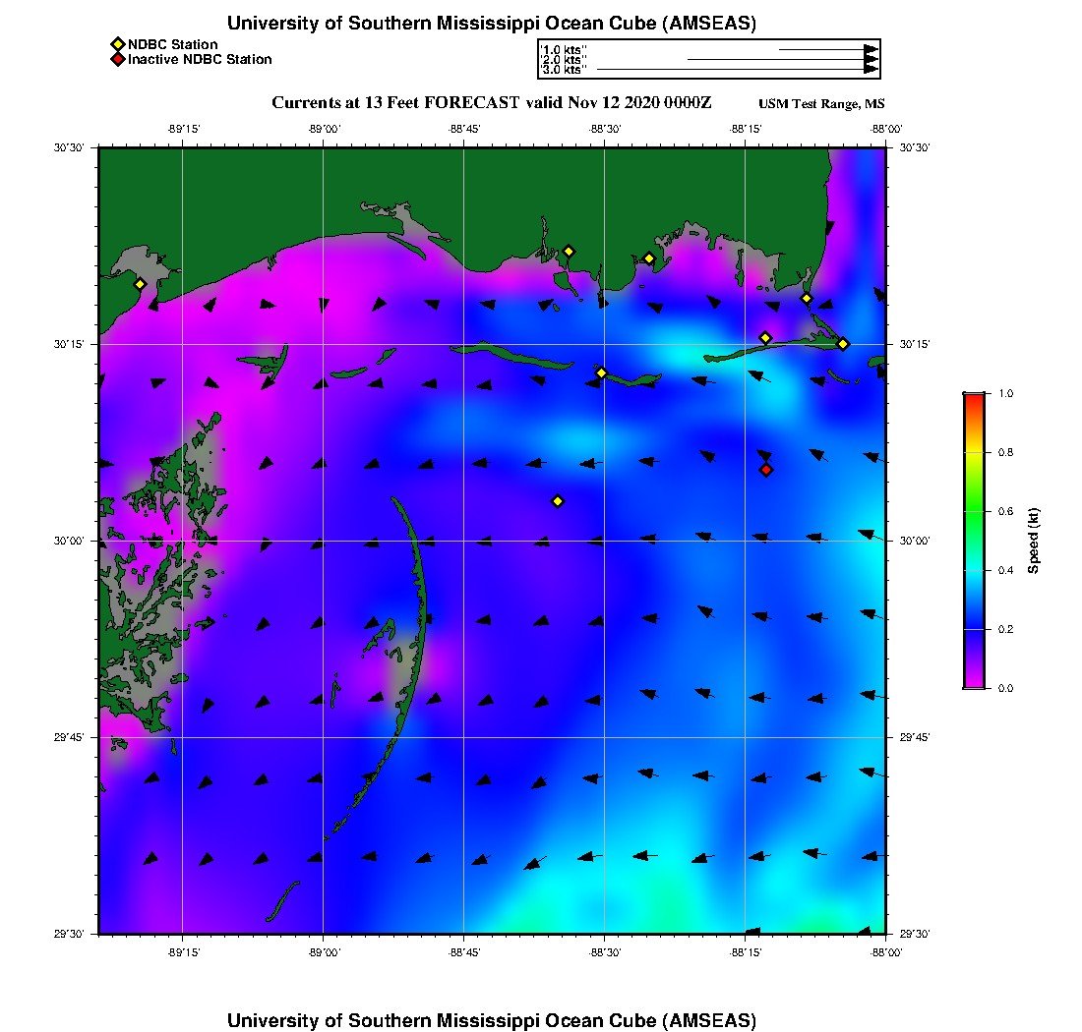1082x1032 pixels.
Task: Click the top University of Southern Mississippi title
Action: (492, 24)
